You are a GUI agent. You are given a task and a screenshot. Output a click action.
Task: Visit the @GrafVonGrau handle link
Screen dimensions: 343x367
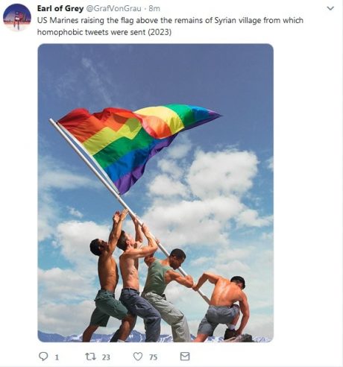coord(113,8)
